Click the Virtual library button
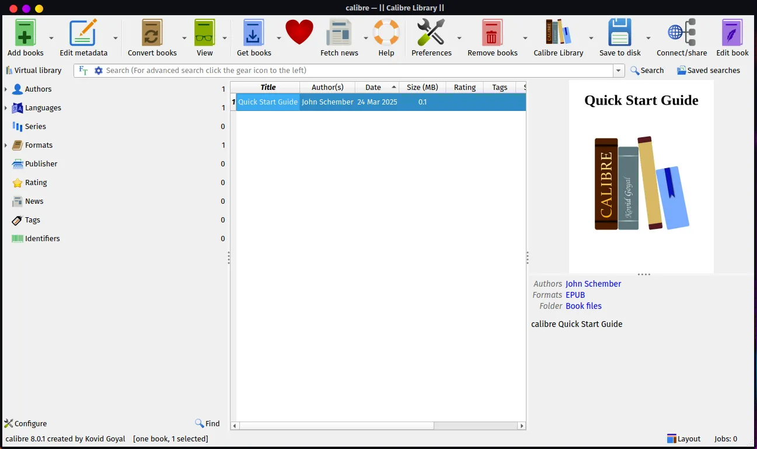Image resolution: width=757 pixels, height=449 pixels. pyautogui.click(x=33, y=71)
